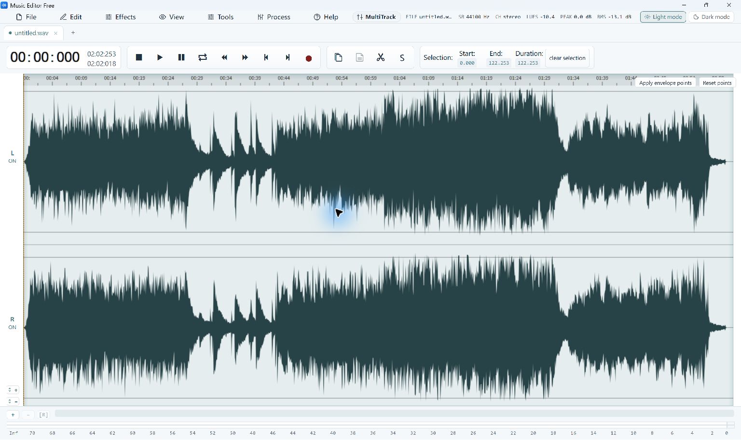The height and width of the screenshot is (440, 741).
Task: Add a new tab with plus
Action: tap(73, 33)
